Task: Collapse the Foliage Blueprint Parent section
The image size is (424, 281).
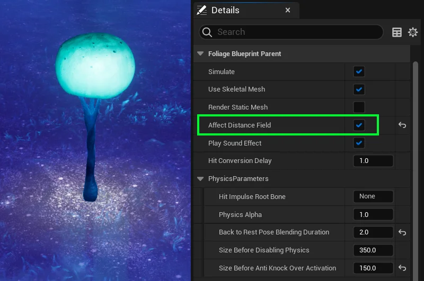Action: 200,54
